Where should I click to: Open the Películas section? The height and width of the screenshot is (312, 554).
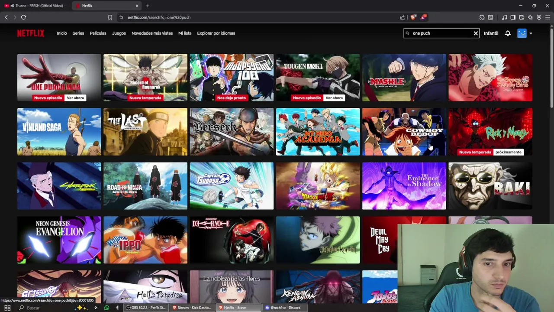point(98,33)
